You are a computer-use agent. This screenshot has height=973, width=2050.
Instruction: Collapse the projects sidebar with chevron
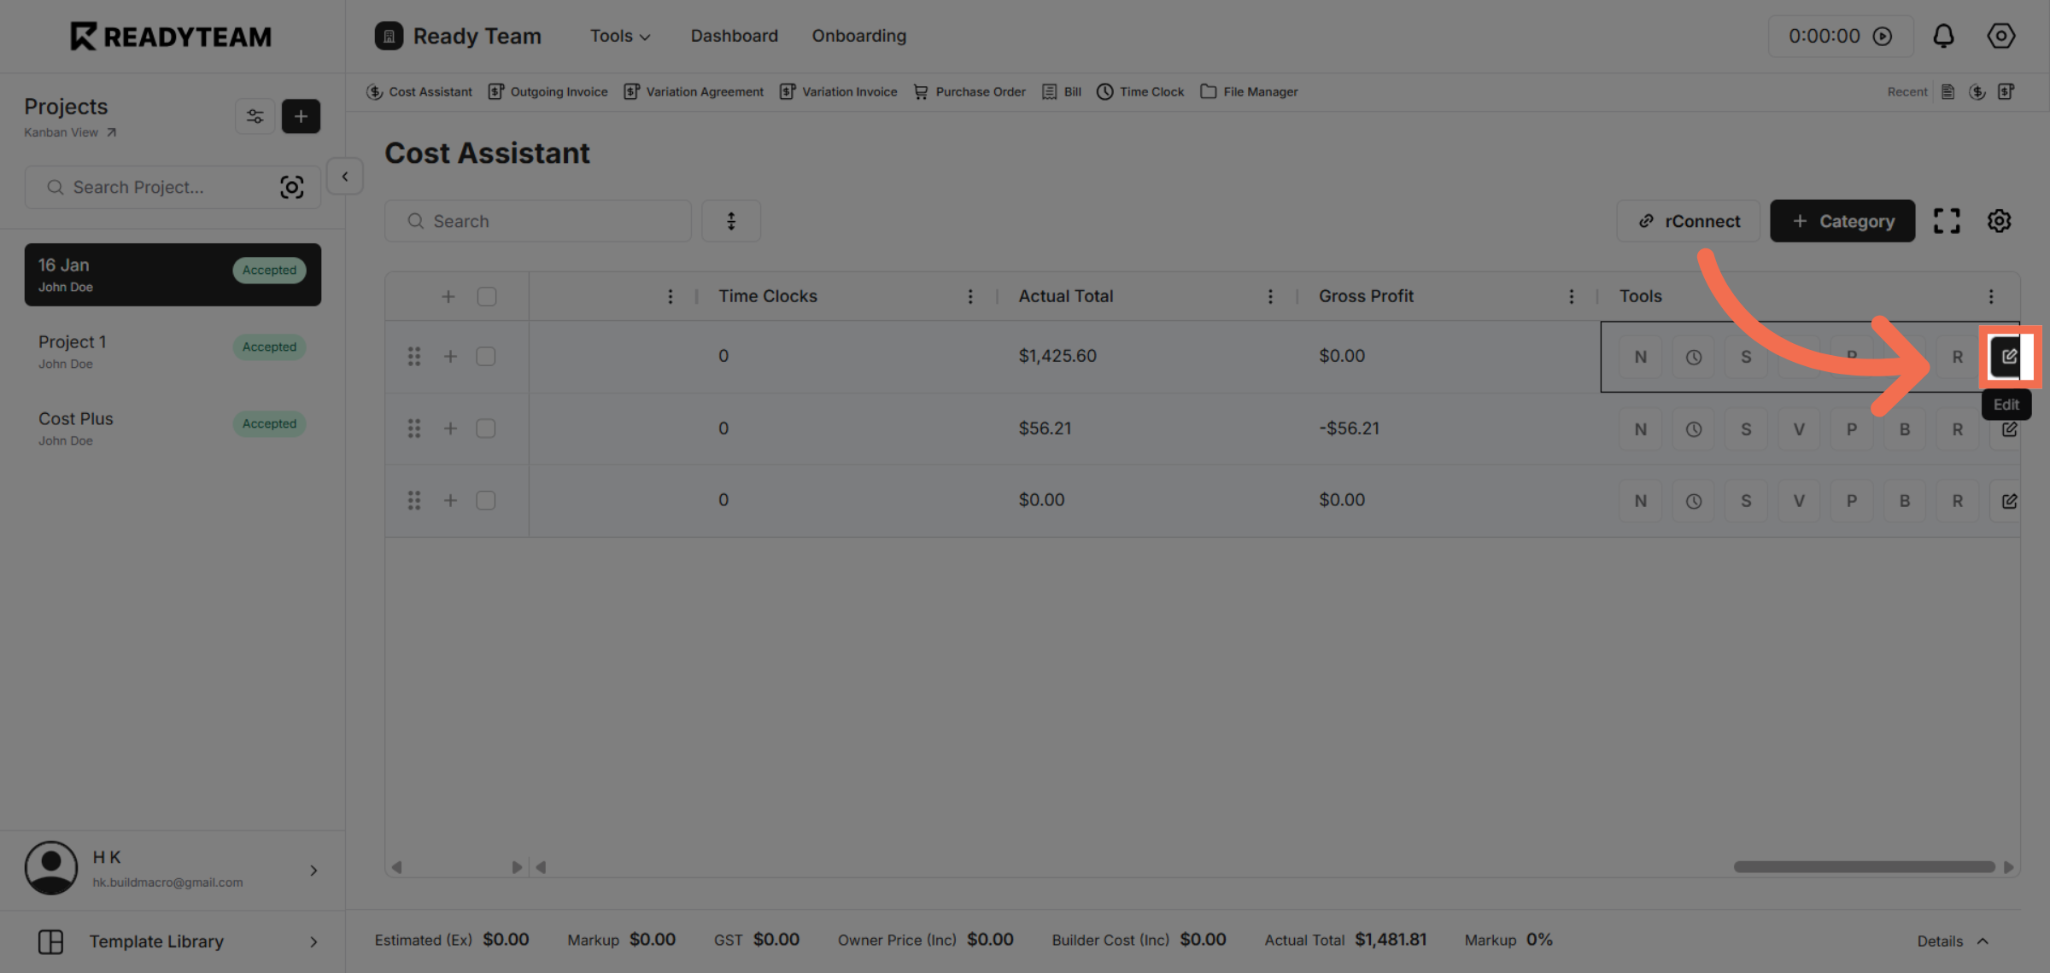coord(345,177)
